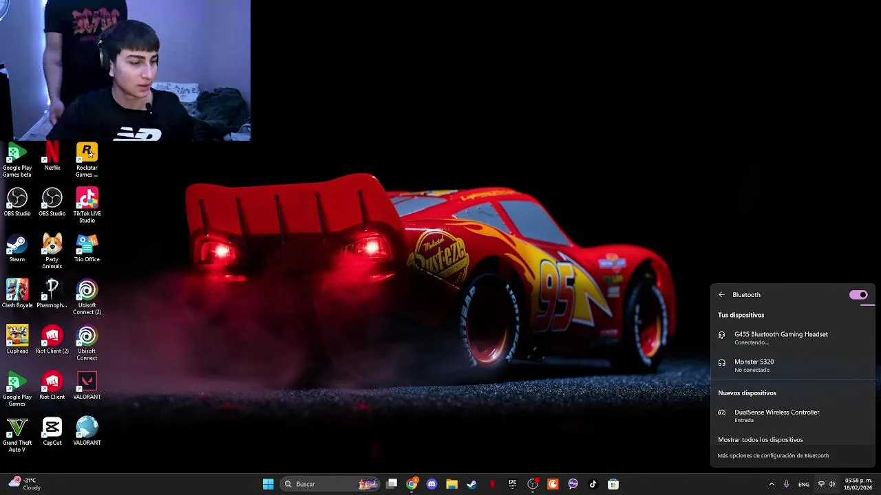This screenshot has width=881, height=495.
Task: Open the weather widget showing Cloudy
Action: pos(25,484)
